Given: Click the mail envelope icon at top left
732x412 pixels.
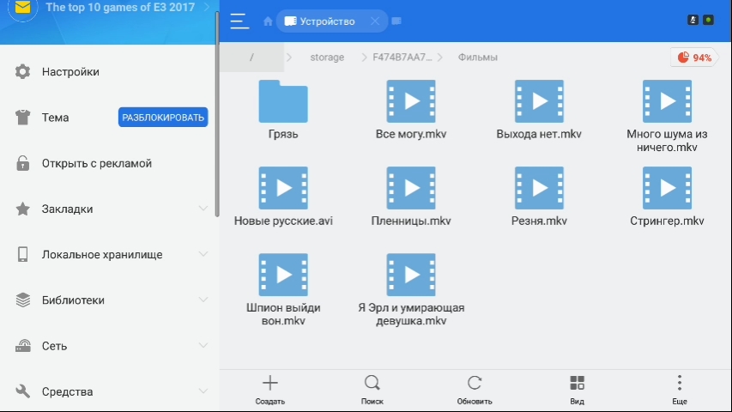Looking at the screenshot, I should coord(23,9).
